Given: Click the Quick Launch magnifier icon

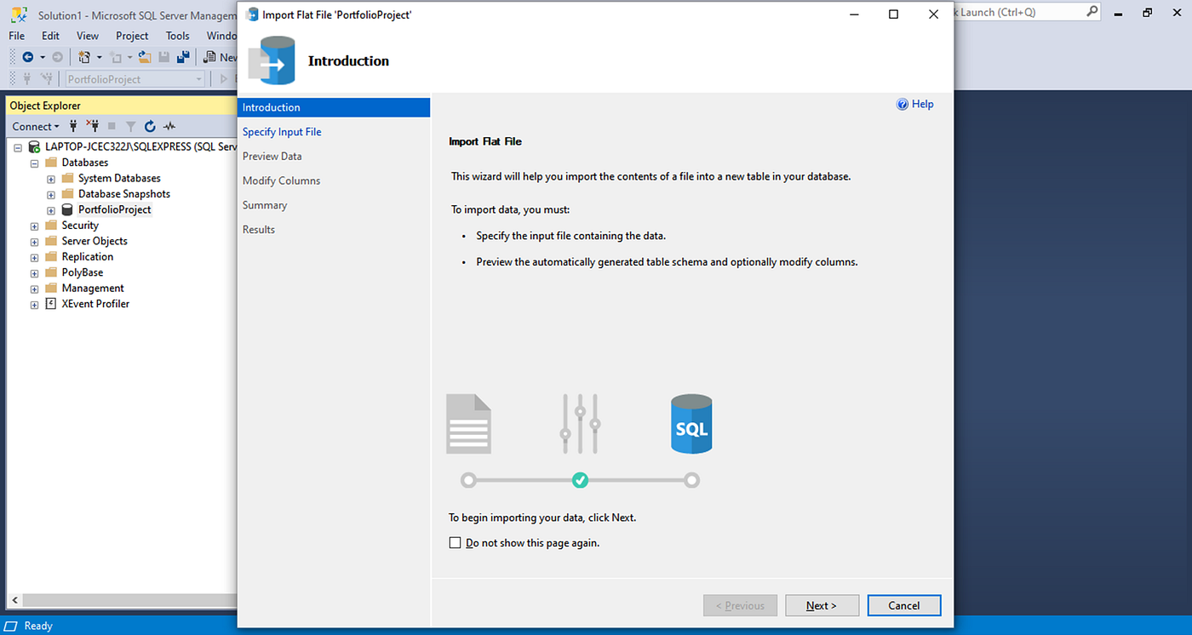Looking at the screenshot, I should point(1092,12).
